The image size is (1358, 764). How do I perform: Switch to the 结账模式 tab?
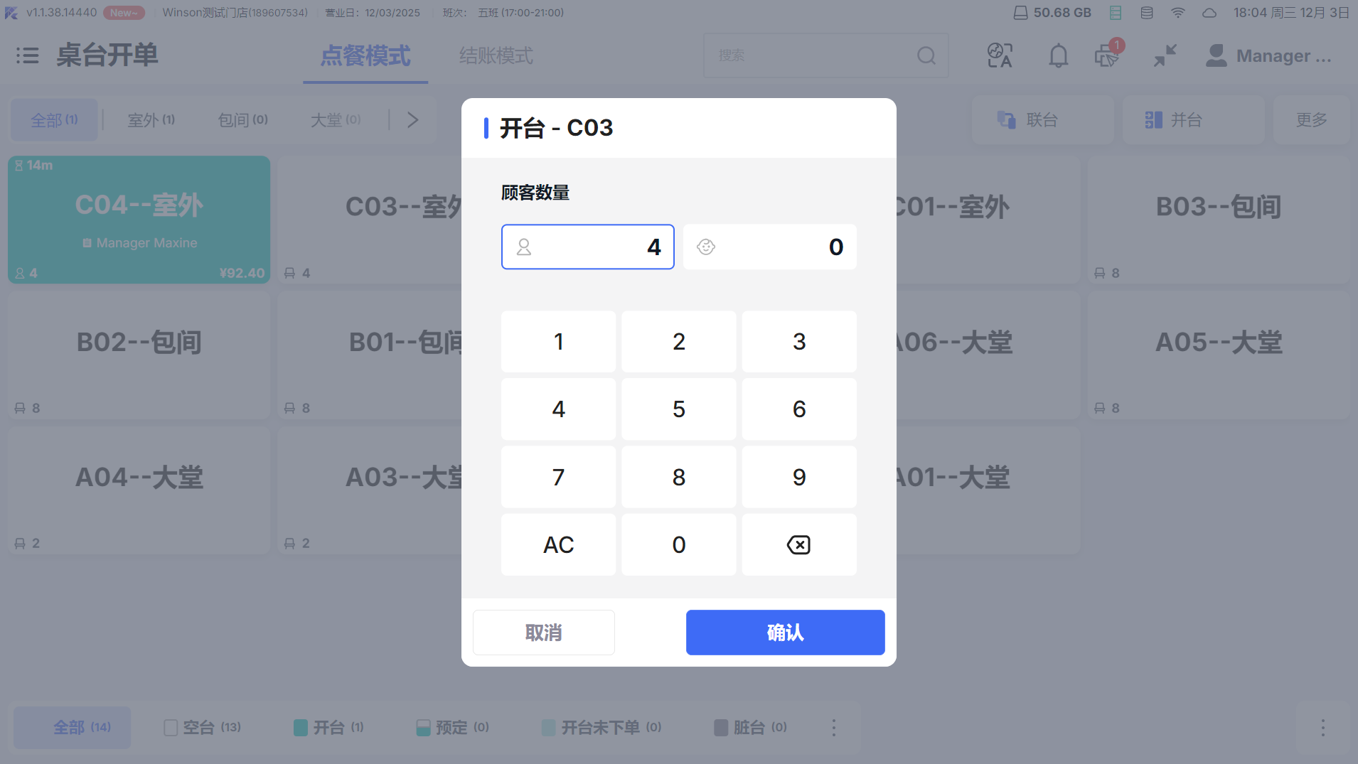496,55
